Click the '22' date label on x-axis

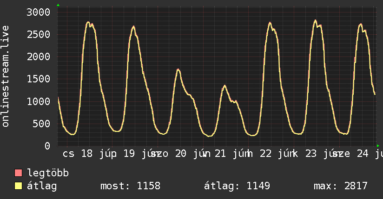tap(265, 154)
